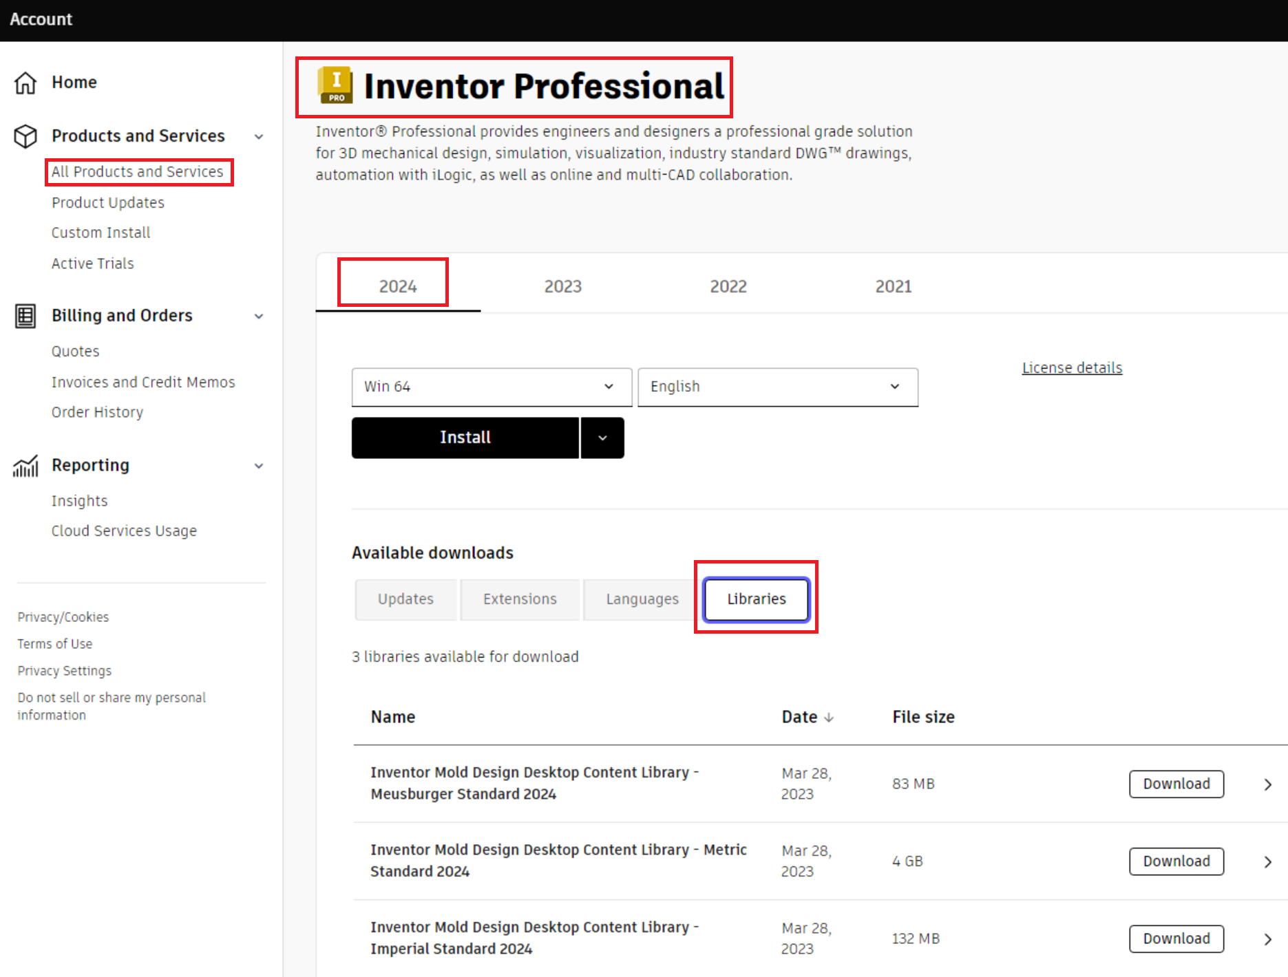Image resolution: width=1288 pixels, height=977 pixels.
Task: Click the Imperial Standard 2024 library name
Action: (x=535, y=938)
